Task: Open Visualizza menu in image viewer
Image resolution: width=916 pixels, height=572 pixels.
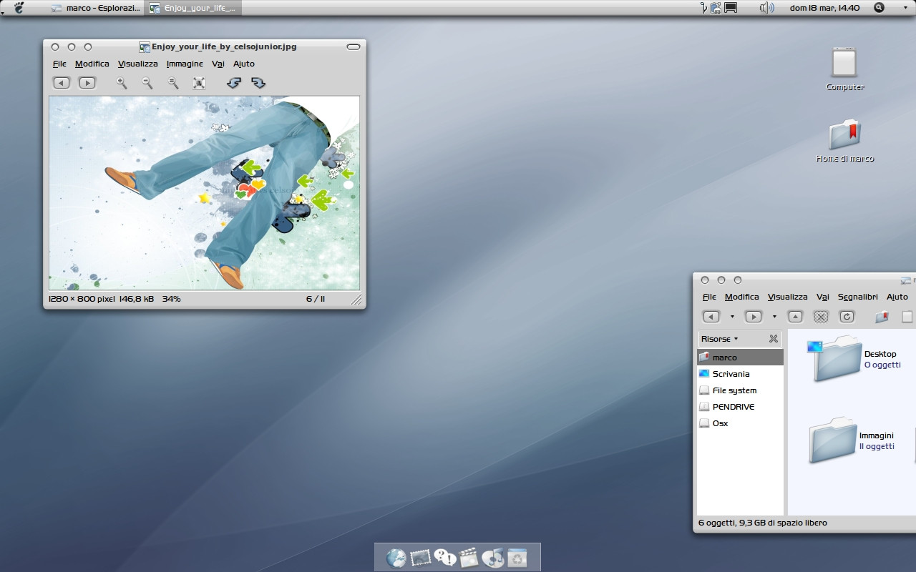Action: (138, 64)
